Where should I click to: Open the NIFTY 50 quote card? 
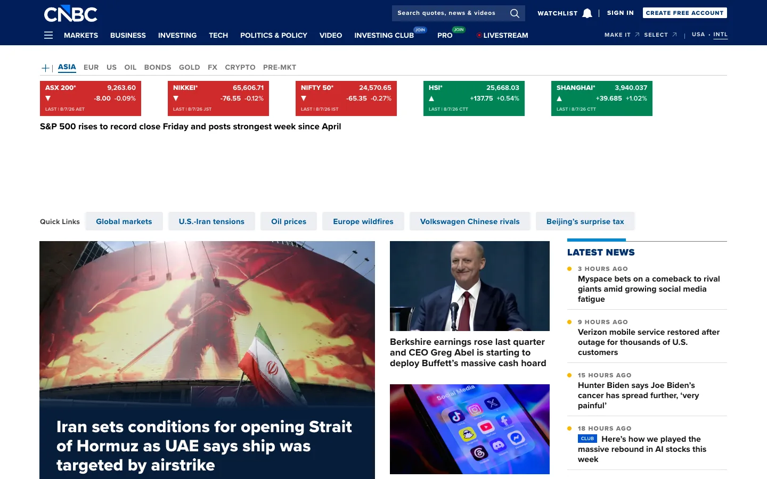[346, 98]
